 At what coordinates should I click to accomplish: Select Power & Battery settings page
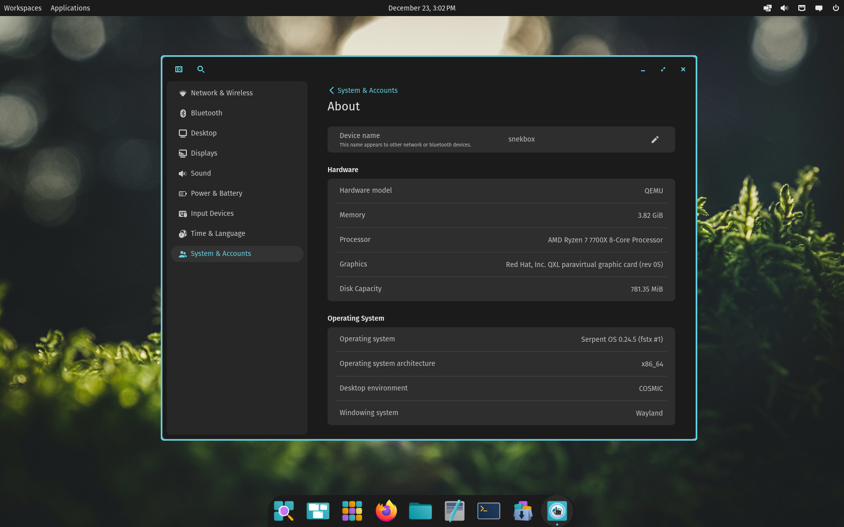(x=237, y=194)
